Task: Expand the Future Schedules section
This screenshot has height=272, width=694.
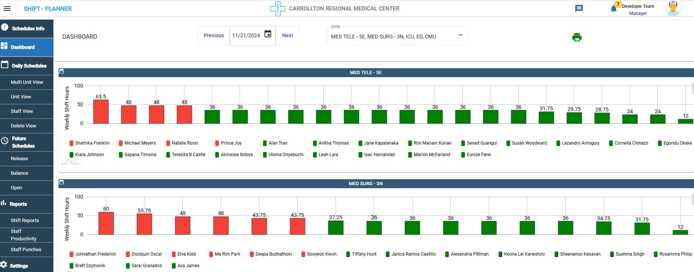Action: 23,142
